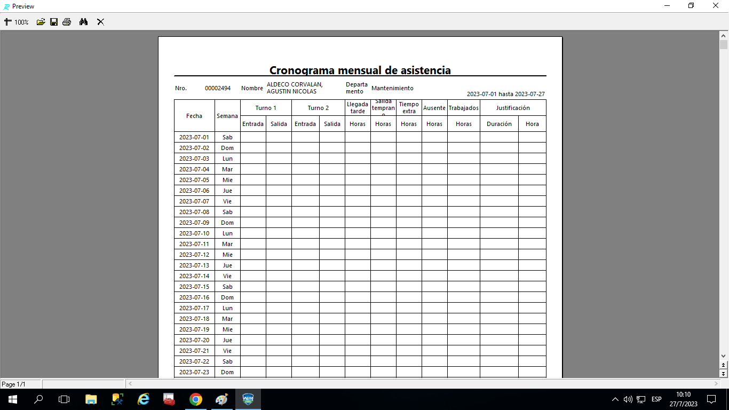Click the Ausente column header
729x410 pixels.
pos(434,108)
